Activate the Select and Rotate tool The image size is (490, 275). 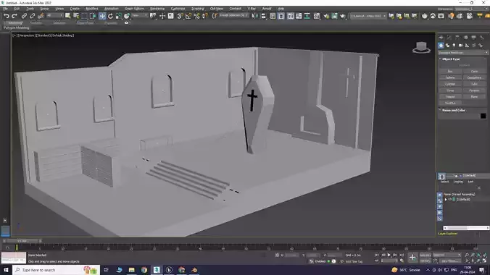pos(110,16)
